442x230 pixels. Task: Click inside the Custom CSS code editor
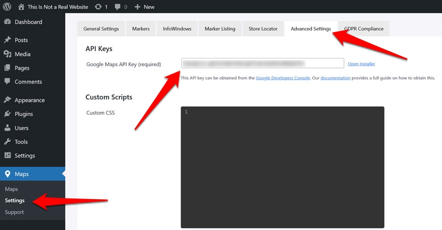click(x=282, y=167)
